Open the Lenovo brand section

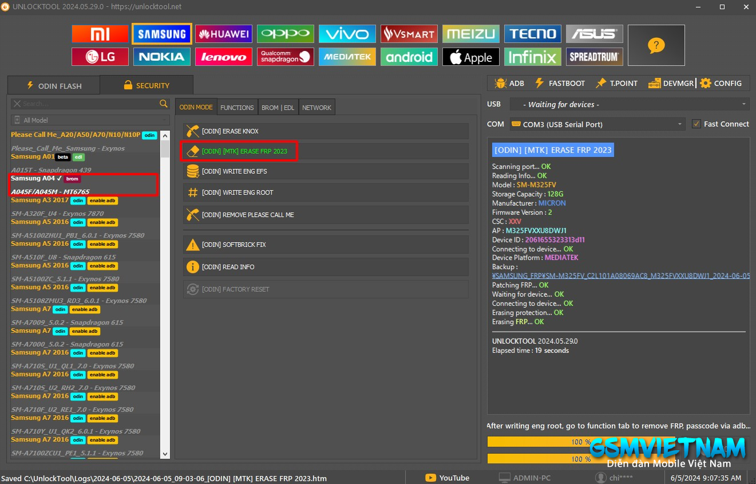[x=224, y=57]
